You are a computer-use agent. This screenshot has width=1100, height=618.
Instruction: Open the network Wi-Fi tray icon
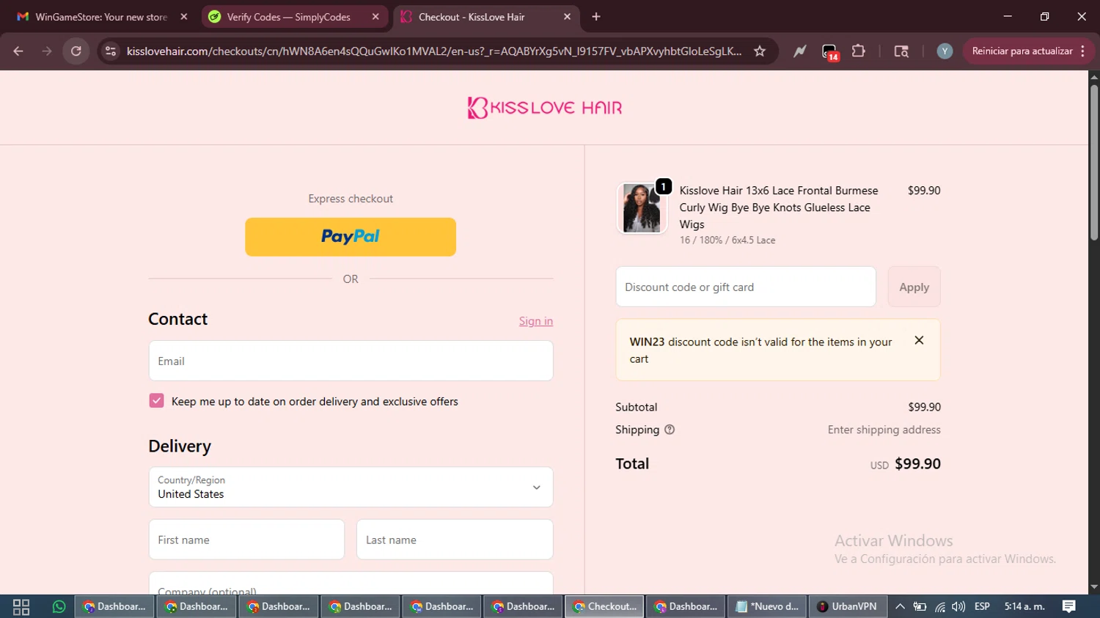939,607
